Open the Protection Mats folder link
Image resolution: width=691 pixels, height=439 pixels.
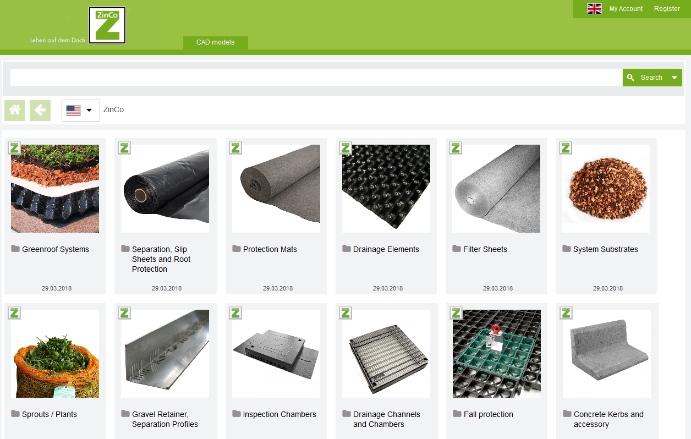point(270,249)
